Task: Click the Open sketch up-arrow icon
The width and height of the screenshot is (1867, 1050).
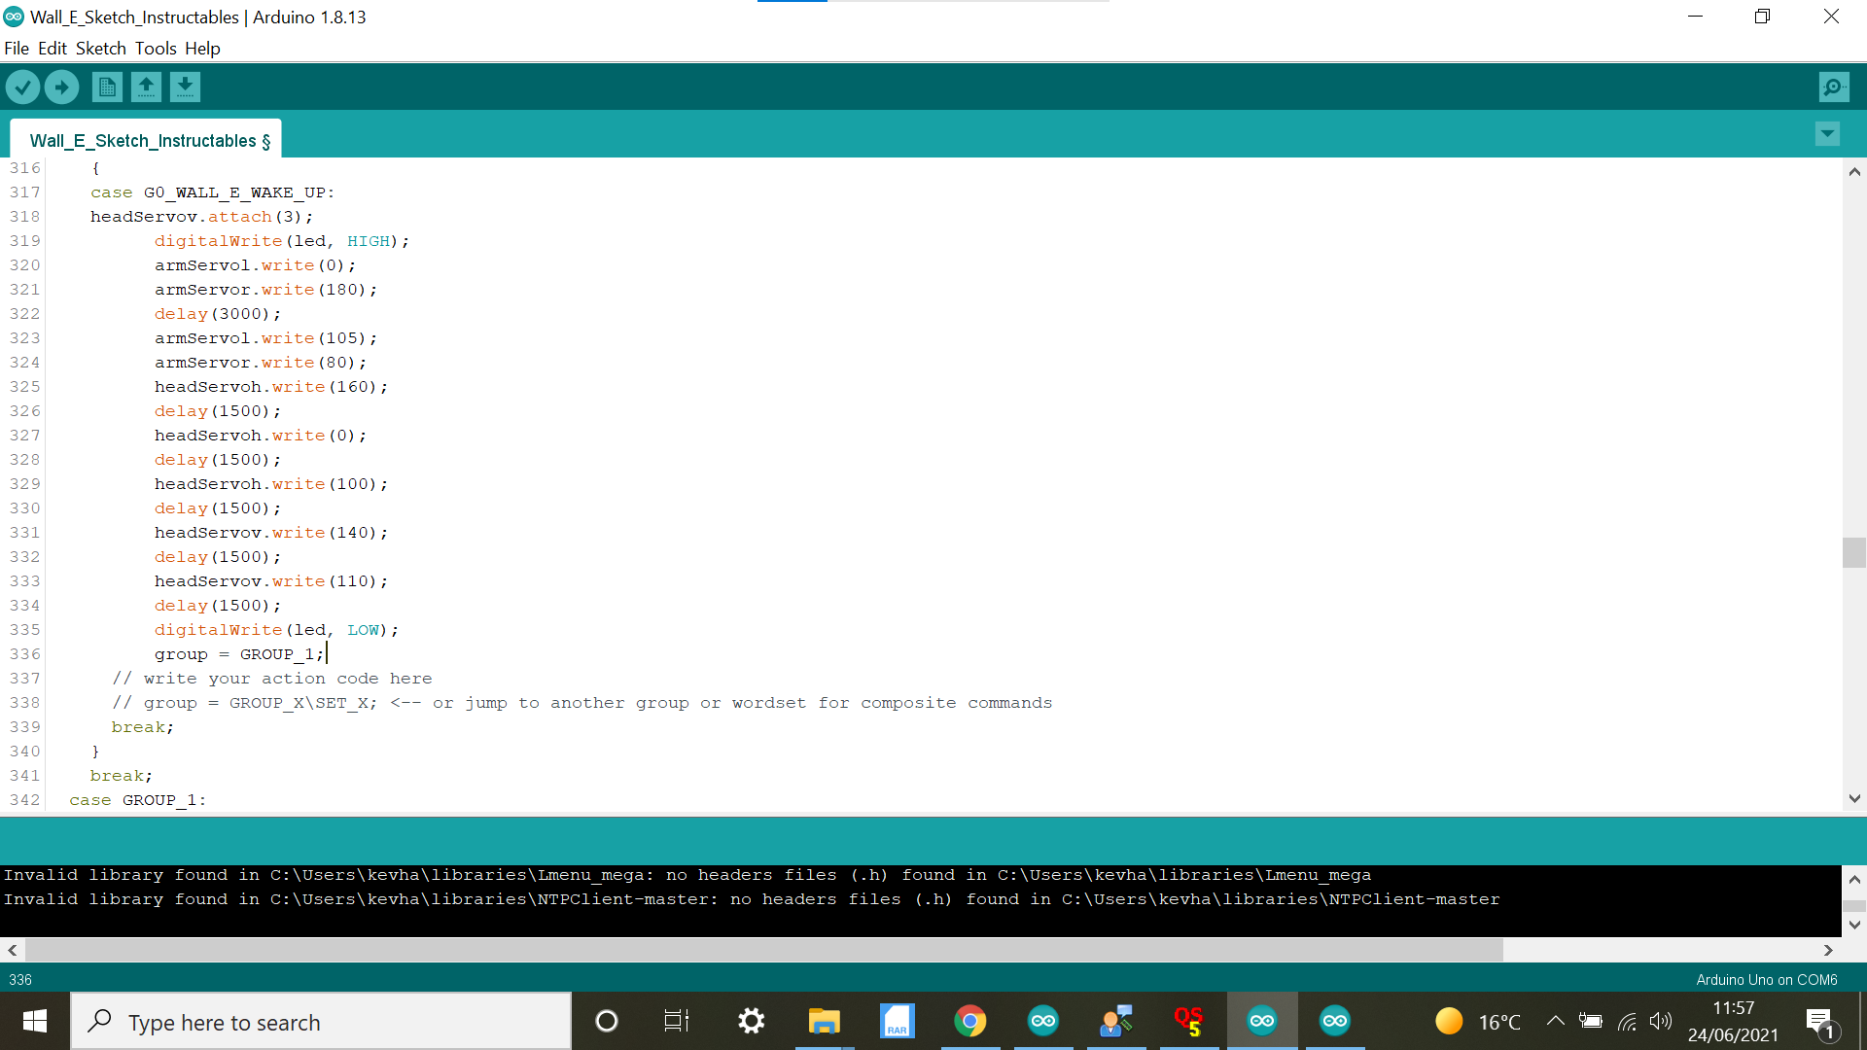Action: (x=146, y=87)
